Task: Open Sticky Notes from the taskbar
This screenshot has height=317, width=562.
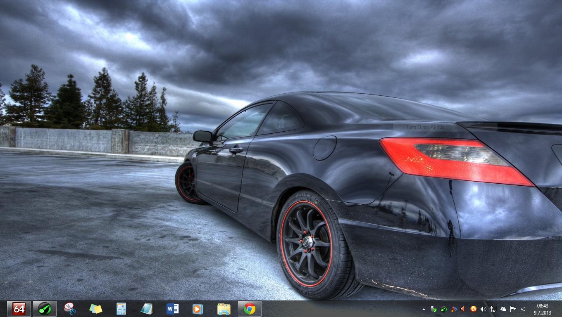Action: coord(96,309)
